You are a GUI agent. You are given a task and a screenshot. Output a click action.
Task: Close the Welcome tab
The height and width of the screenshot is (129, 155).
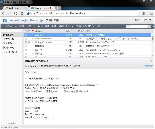click(x=26, y=8)
